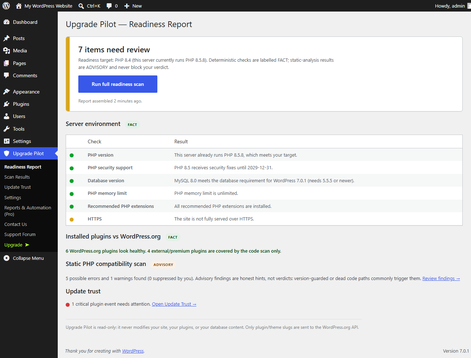Click the red dot beside critical plugin event

pos(67,305)
